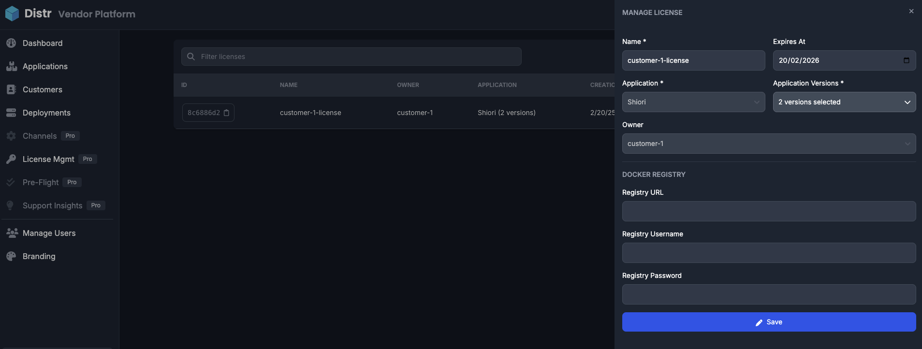
Task: Save the license changes
Action: point(769,322)
